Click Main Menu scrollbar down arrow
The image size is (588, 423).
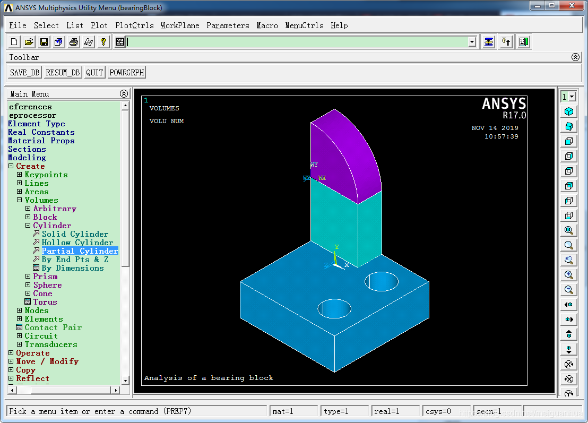coord(125,380)
